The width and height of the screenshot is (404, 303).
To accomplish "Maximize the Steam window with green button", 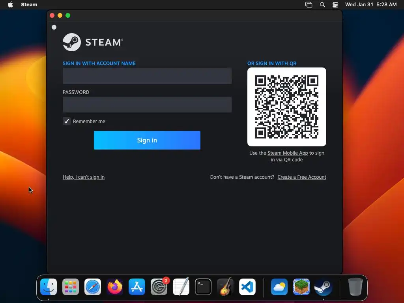I will [68, 15].
